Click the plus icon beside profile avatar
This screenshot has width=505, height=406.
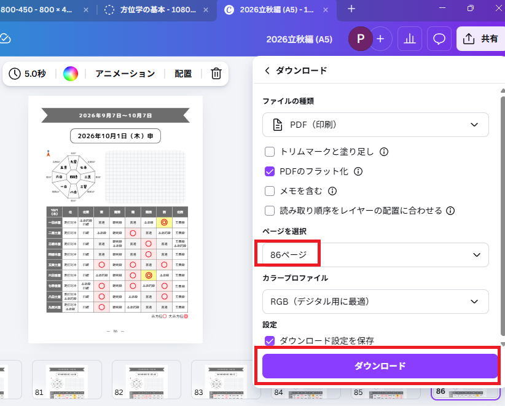point(380,39)
